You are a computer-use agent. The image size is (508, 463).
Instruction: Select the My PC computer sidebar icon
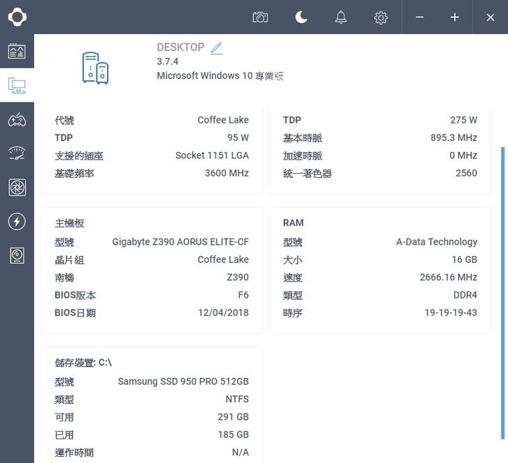[17, 86]
